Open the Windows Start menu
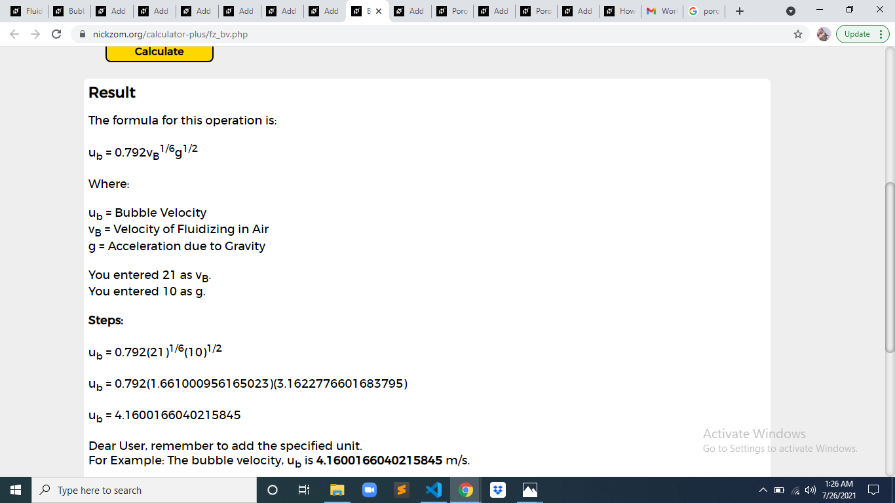The image size is (895, 503). point(16,490)
